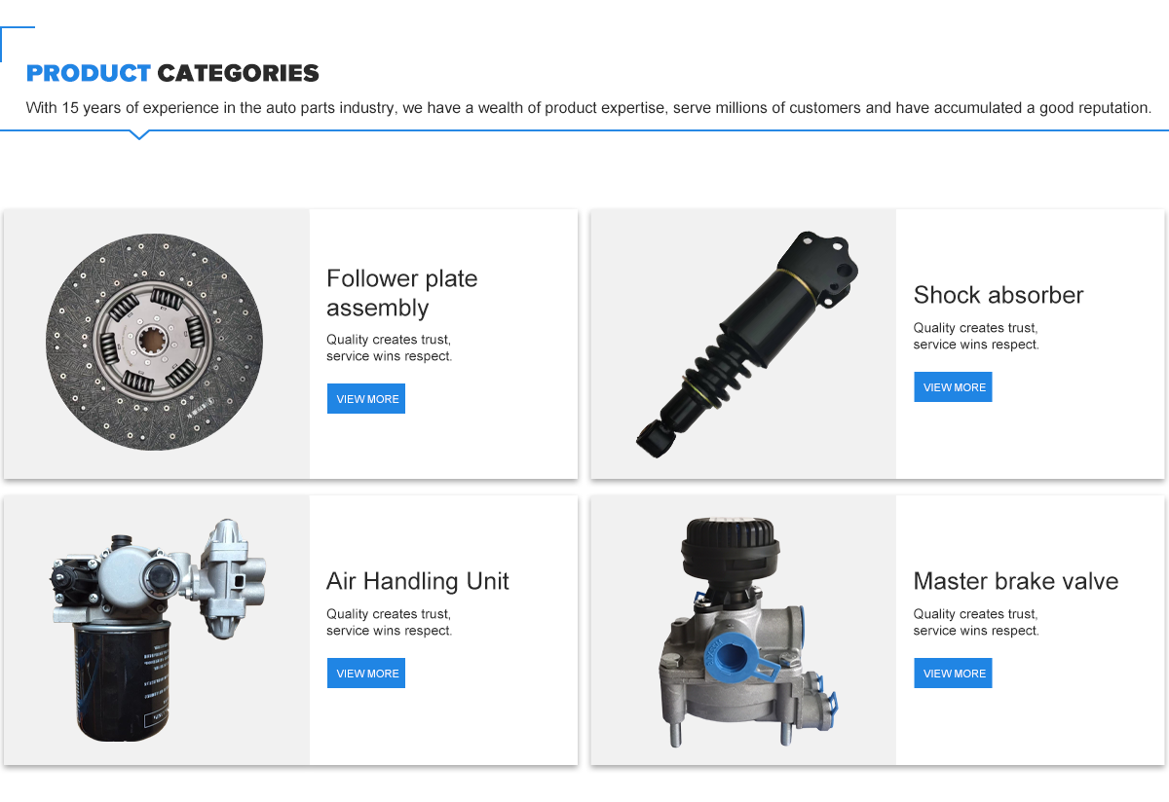The width and height of the screenshot is (1169, 802).
Task: Select the Master brake valve product photo
Action: [743, 630]
